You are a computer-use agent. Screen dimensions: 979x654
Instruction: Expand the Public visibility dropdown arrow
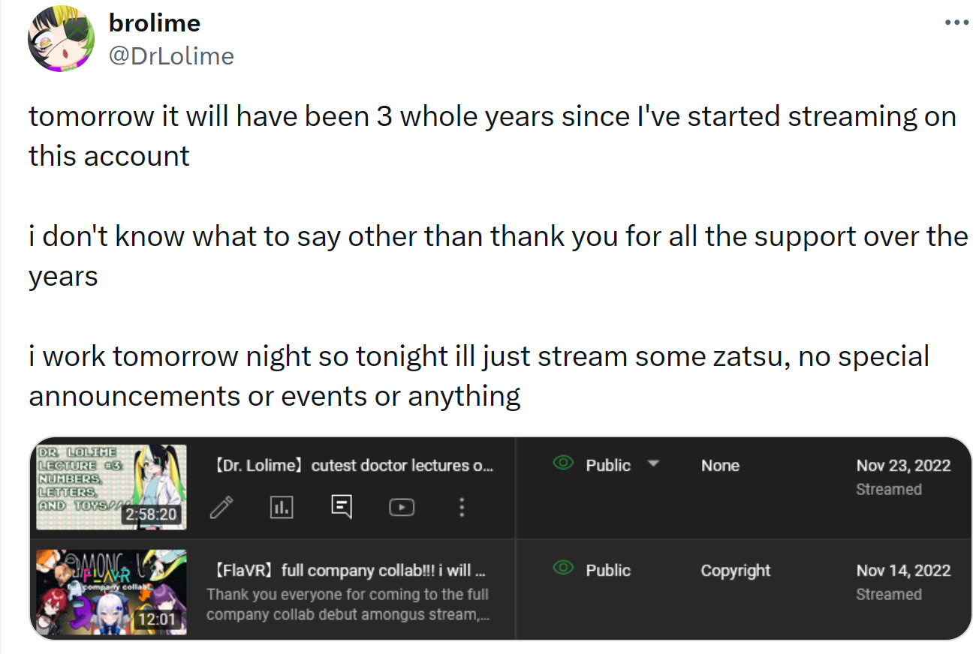[653, 464]
